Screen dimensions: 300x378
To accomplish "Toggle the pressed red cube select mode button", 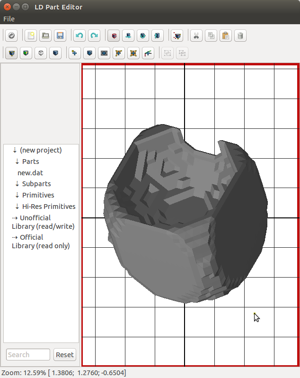I will coord(114,36).
